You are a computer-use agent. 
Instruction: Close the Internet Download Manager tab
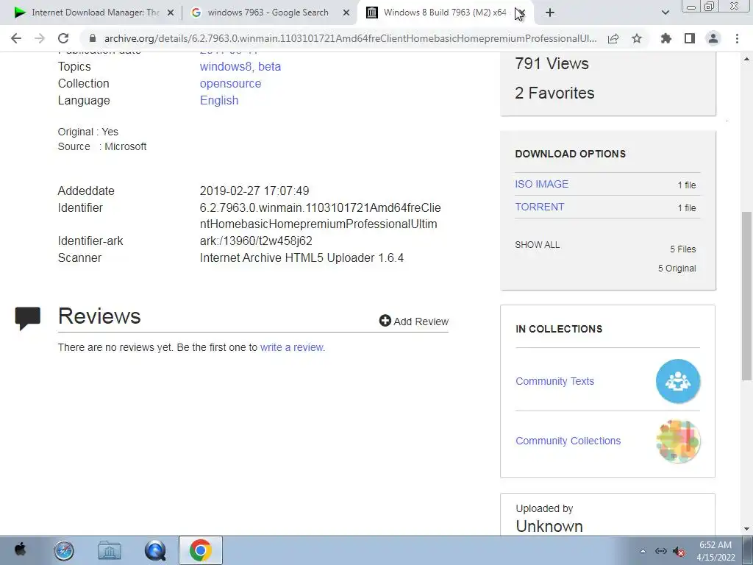[x=170, y=13]
